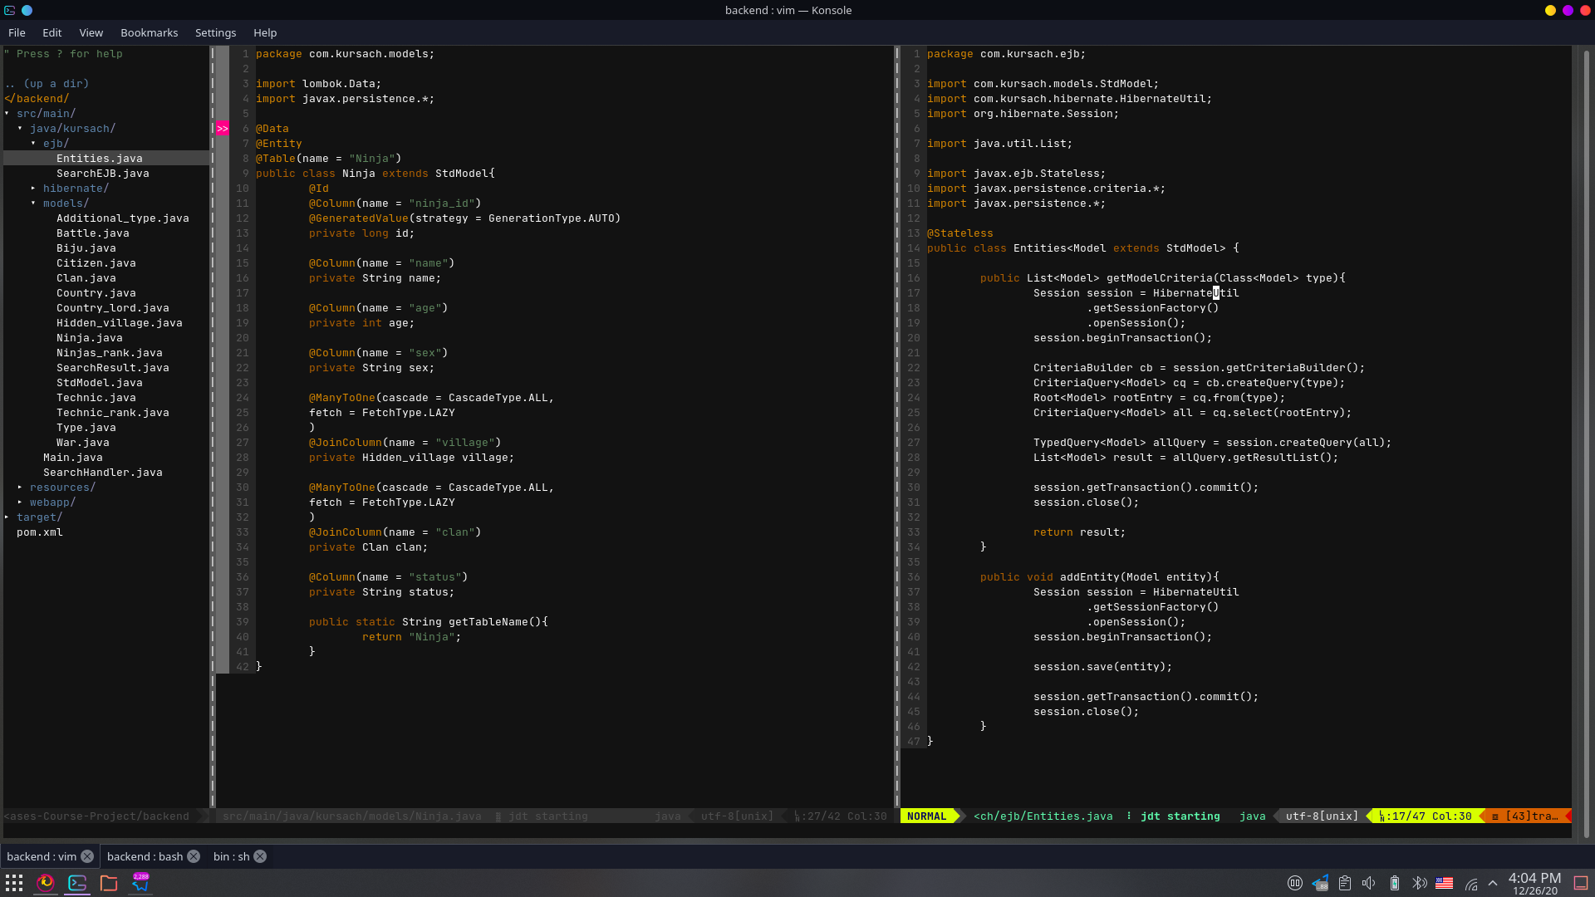Open the Help menu

[x=265, y=32]
